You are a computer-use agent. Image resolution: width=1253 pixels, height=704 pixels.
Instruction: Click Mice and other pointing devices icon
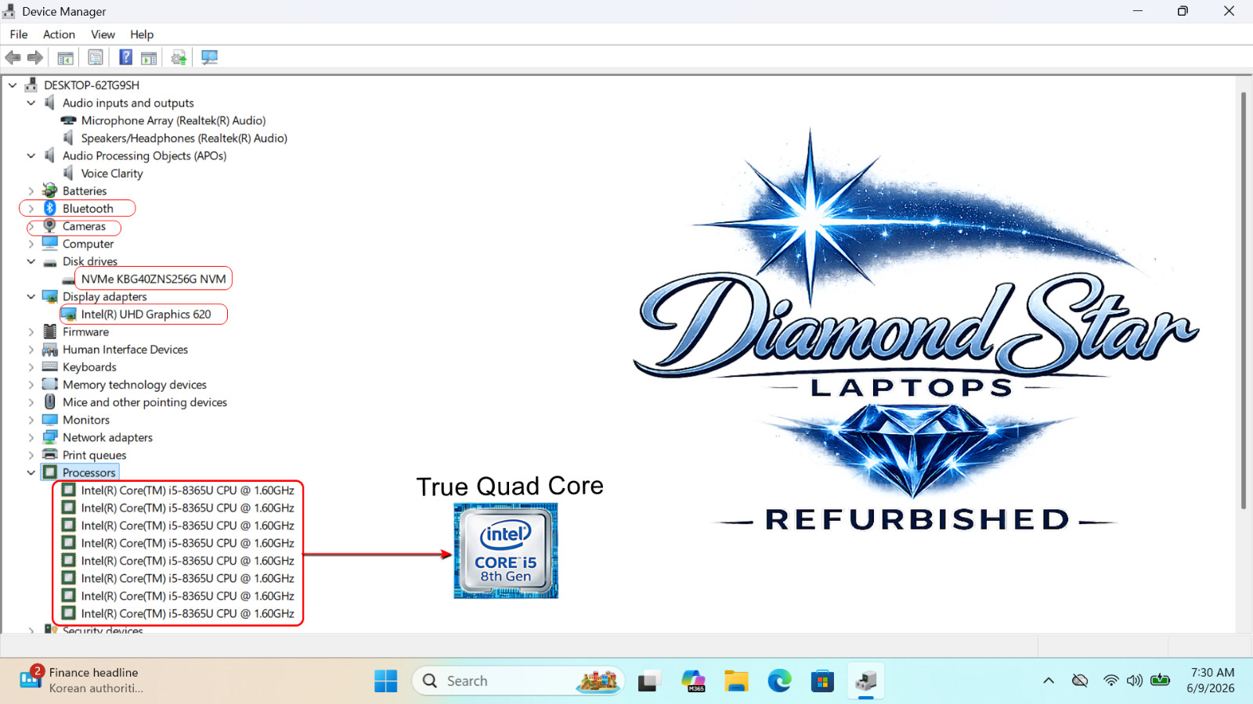[50, 402]
